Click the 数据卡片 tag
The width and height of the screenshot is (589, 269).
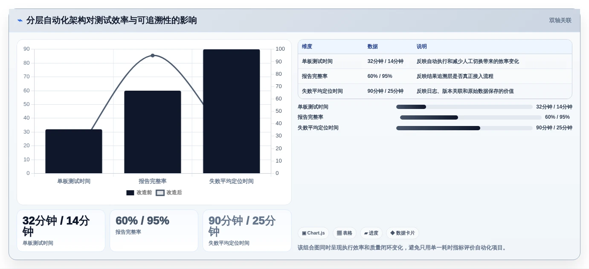[403, 233]
